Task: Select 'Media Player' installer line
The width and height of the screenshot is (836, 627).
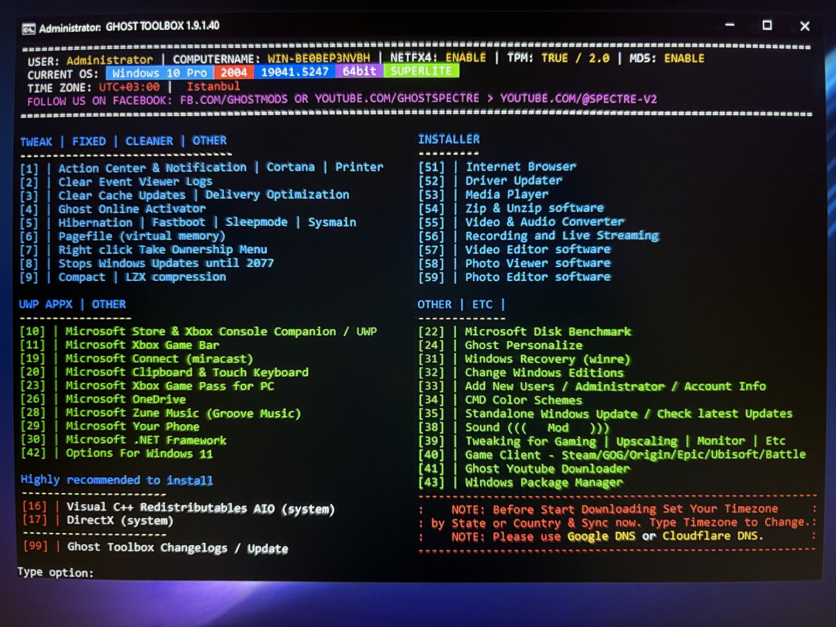Action: (507, 194)
